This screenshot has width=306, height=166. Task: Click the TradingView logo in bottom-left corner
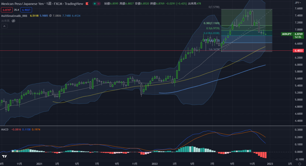(x=4, y=156)
